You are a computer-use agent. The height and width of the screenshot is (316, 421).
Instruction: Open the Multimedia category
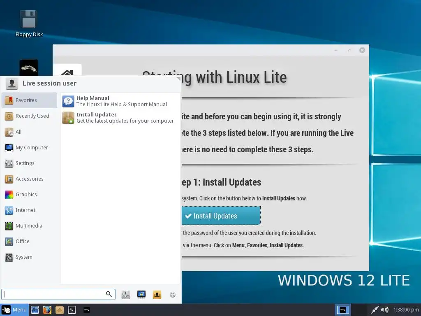[29, 226]
